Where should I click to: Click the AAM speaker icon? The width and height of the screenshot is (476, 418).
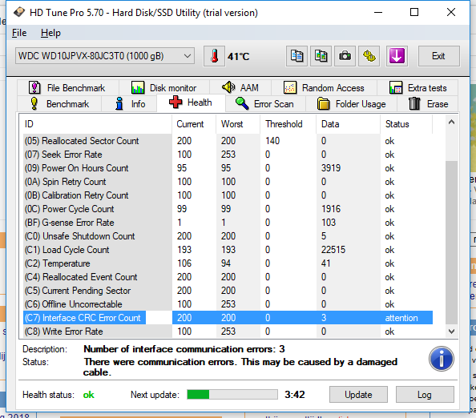pyautogui.click(x=228, y=87)
